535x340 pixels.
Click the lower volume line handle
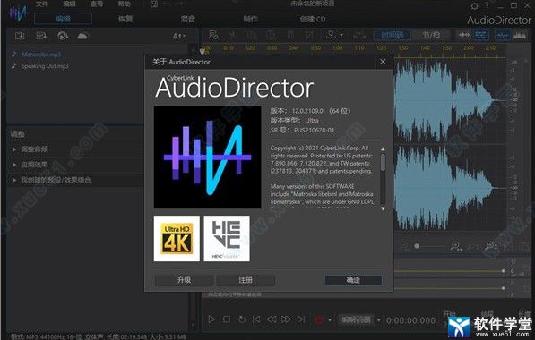pos(504,288)
